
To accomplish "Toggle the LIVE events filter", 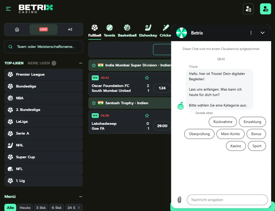I will tap(43, 30).
